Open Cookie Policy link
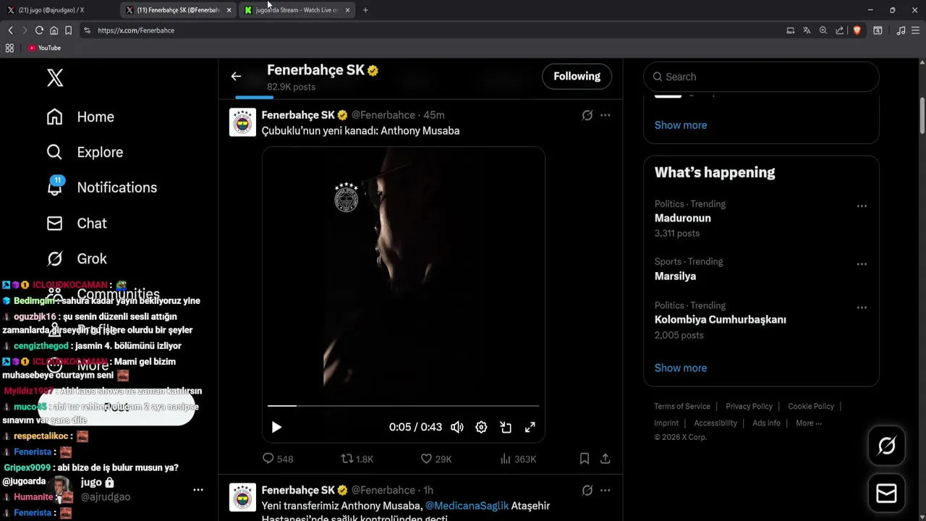Image resolution: width=926 pixels, height=521 pixels. (x=811, y=407)
